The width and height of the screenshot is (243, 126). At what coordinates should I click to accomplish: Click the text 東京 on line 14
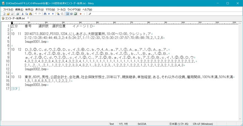pyautogui.click(x=28, y=77)
